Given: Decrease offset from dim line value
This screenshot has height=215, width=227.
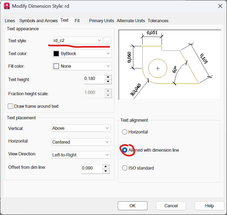Looking at the screenshot, I should tap(106, 171).
